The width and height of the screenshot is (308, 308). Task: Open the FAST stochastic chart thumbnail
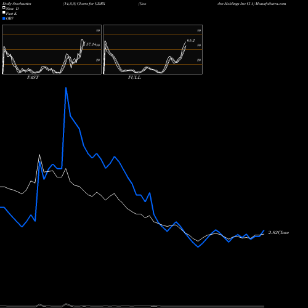(52, 49)
